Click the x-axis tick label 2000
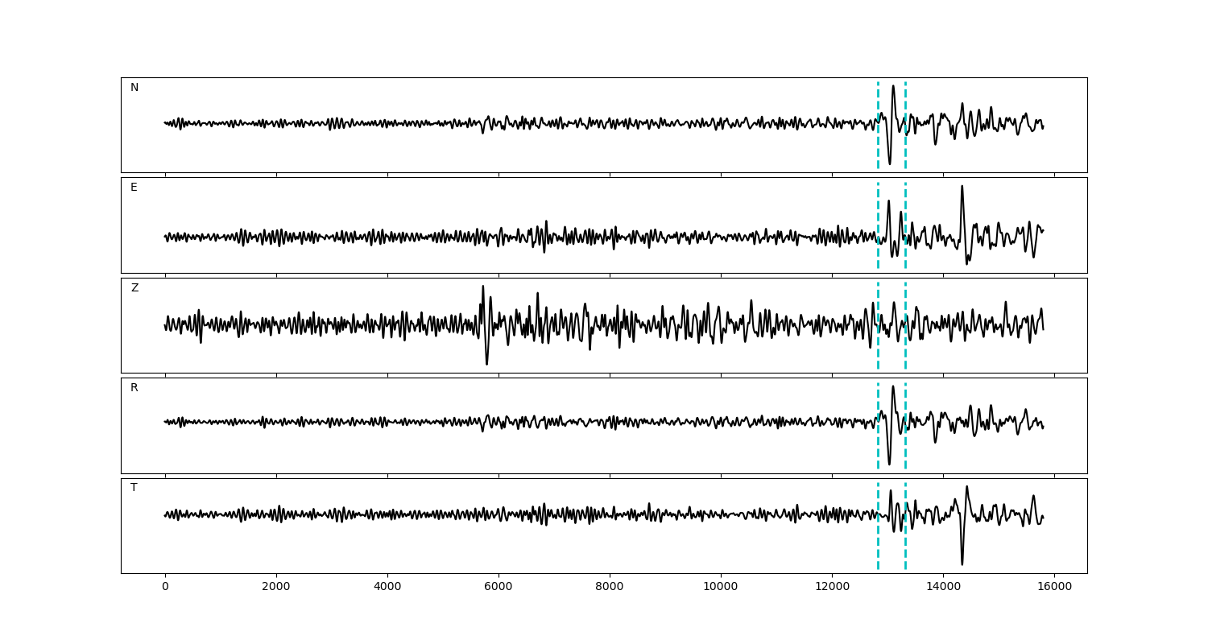This screenshot has height=644, width=1208. 276,587
